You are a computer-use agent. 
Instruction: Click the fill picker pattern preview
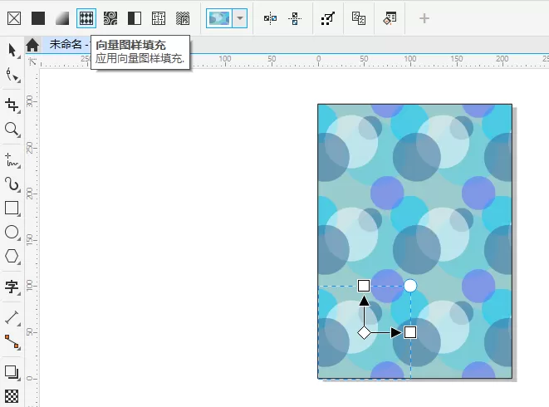(x=219, y=18)
